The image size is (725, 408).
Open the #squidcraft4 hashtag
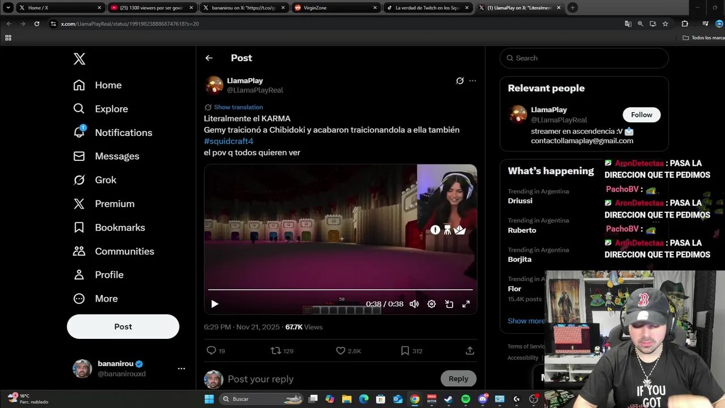pos(228,141)
